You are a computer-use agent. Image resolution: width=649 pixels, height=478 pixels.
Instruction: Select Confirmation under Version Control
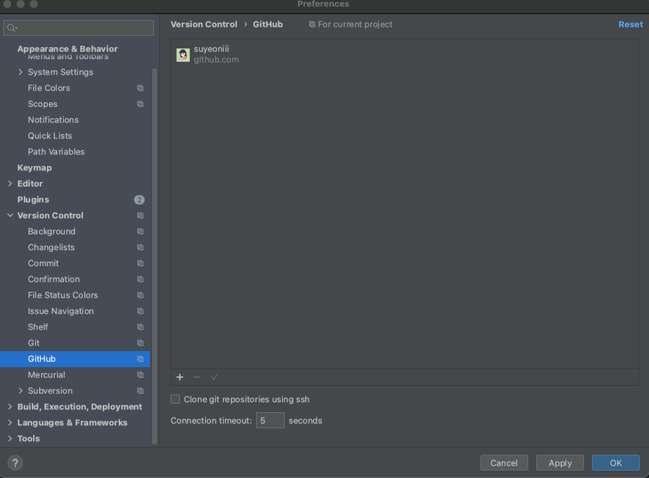[54, 279]
